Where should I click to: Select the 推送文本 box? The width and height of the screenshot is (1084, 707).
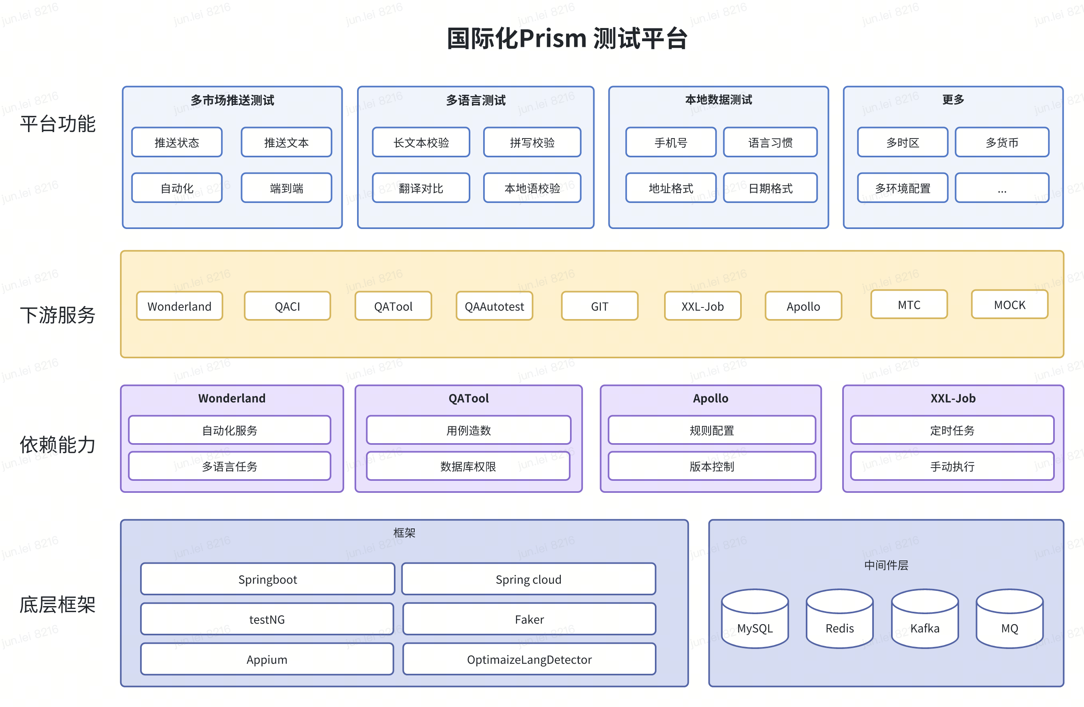[286, 142]
